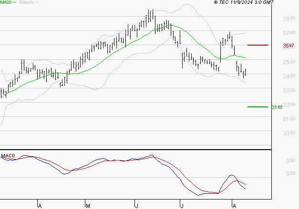Screen dimensions: 299x209
Task: Click the 3700 price axis label
Action: 289,33
